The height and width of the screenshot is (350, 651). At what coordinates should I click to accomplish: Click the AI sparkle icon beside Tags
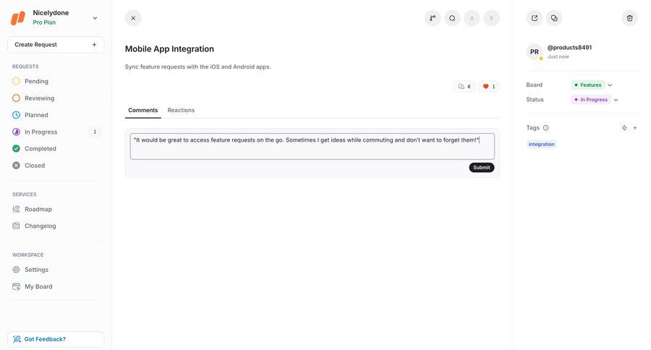(624, 128)
